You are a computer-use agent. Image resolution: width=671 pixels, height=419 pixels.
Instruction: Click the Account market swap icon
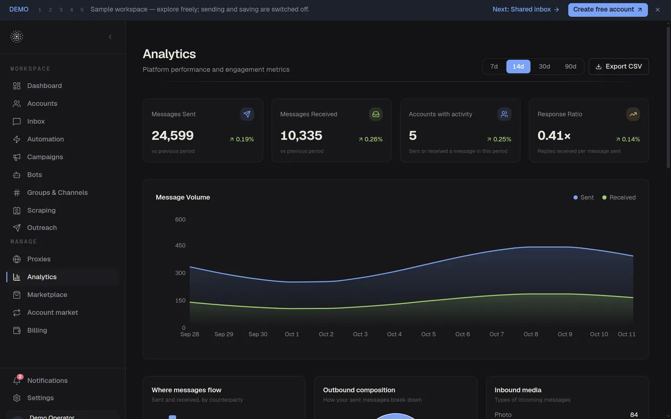tap(17, 313)
